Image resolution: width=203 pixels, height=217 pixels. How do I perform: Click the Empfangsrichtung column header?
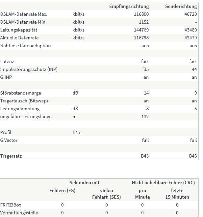(x=129, y=6)
